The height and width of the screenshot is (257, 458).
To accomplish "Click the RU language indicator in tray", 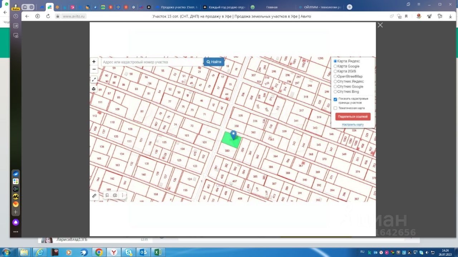I will coord(362,252).
